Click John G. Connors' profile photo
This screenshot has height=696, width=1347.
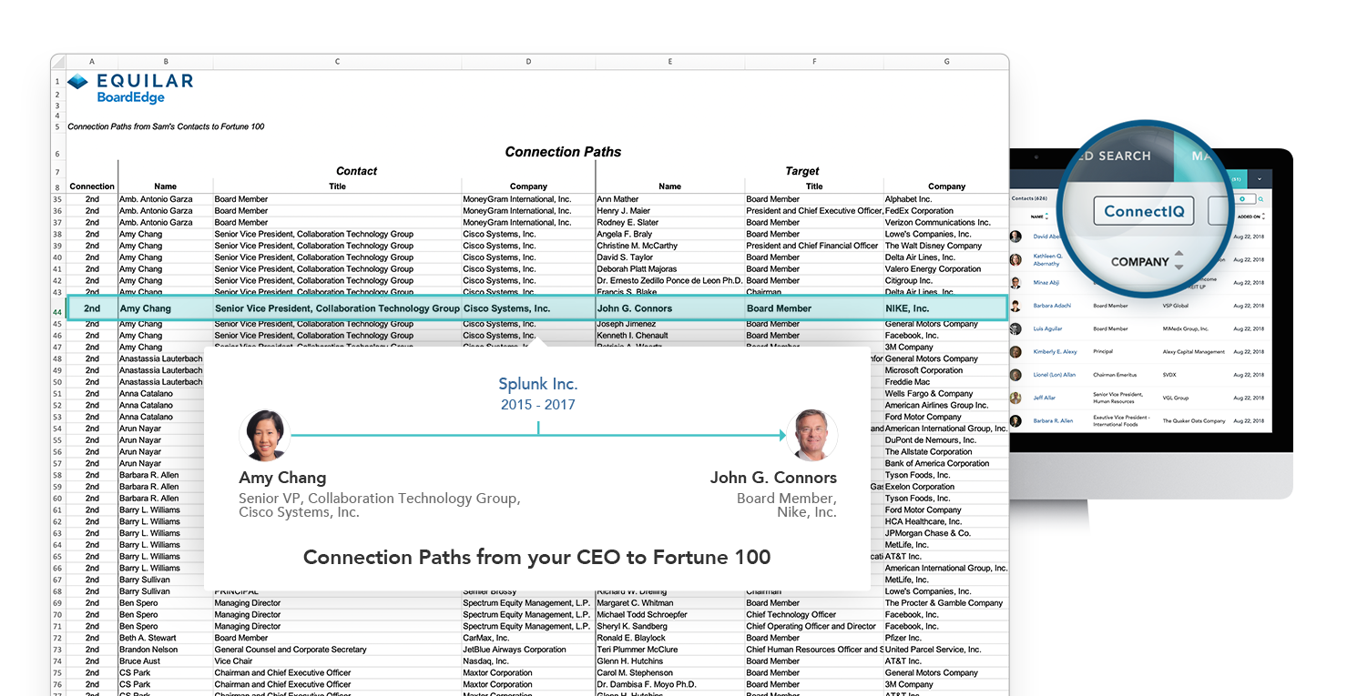coord(811,436)
